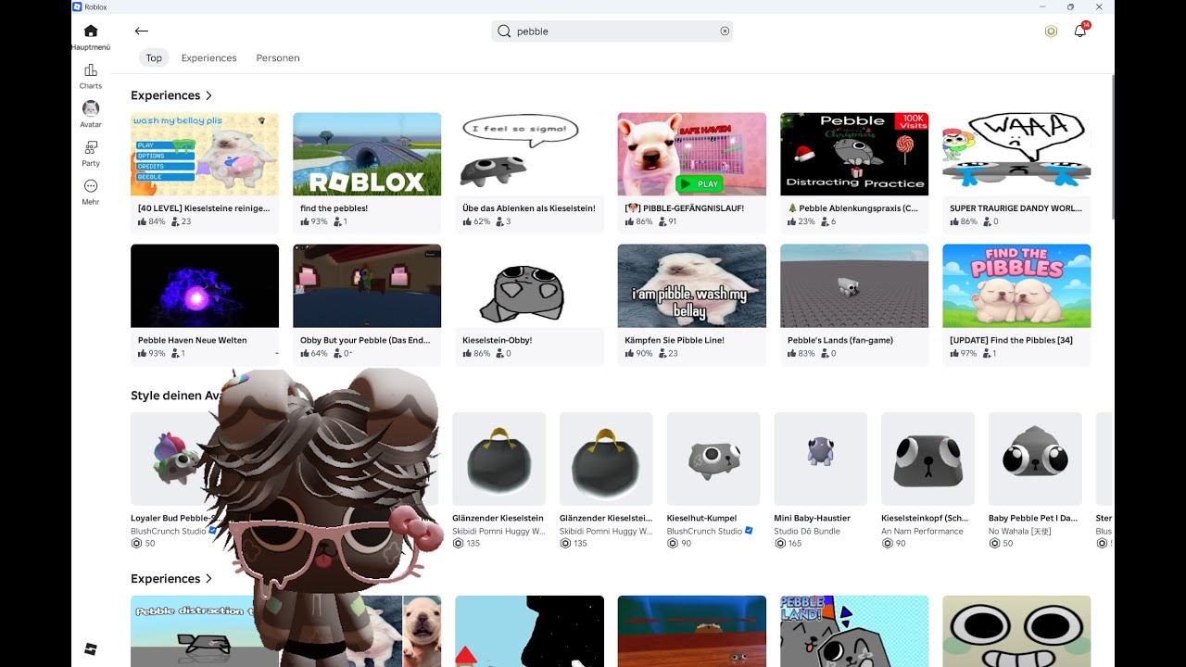The height and width of the screenshot is (667, 1186).
Task: Open the WAAA Dandy World thumbnail
Action: click(1016, 154)
